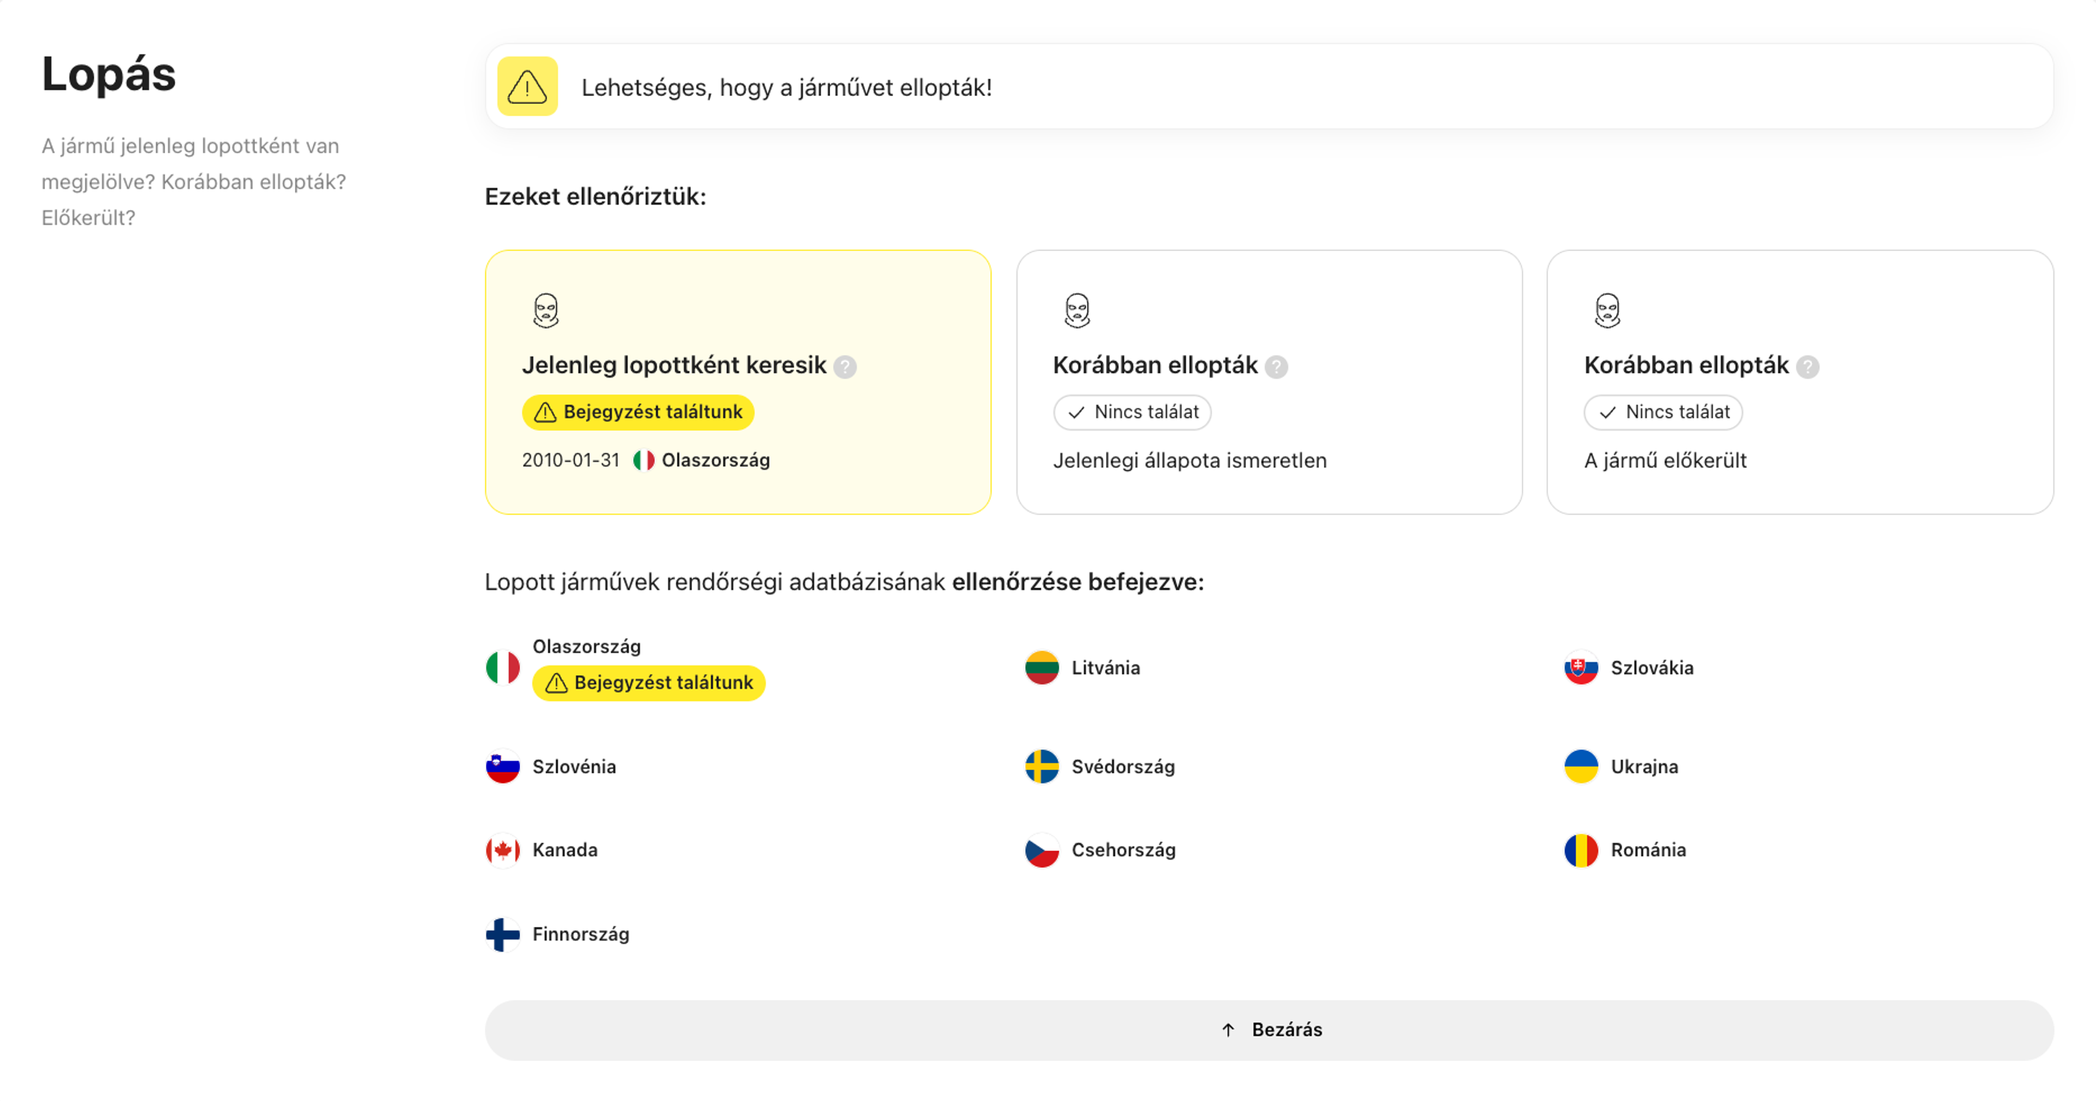Click the yellow warning triangle icon in banner

click(527, 86)
